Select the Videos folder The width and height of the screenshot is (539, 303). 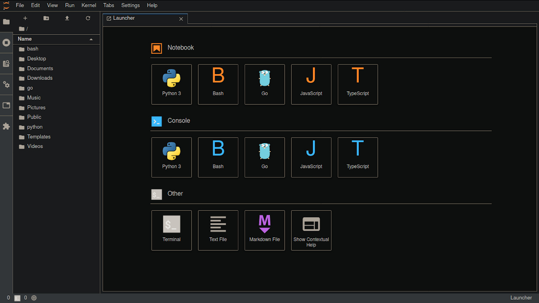coord(56,146)
